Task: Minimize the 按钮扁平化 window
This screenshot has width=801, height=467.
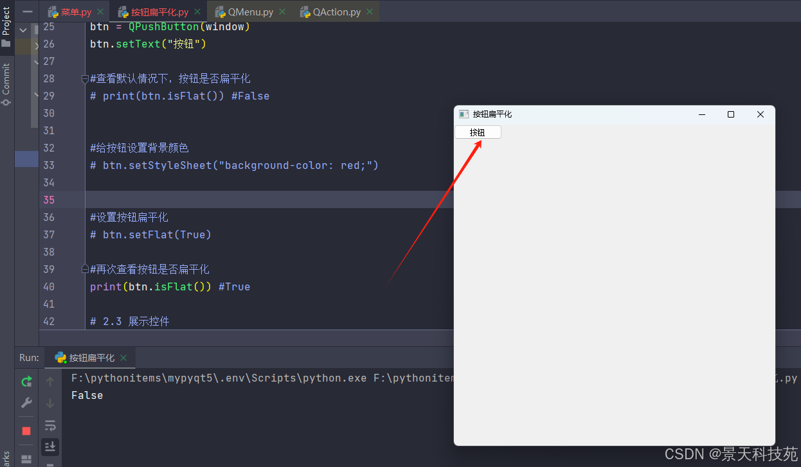Action: click(702, 114)
